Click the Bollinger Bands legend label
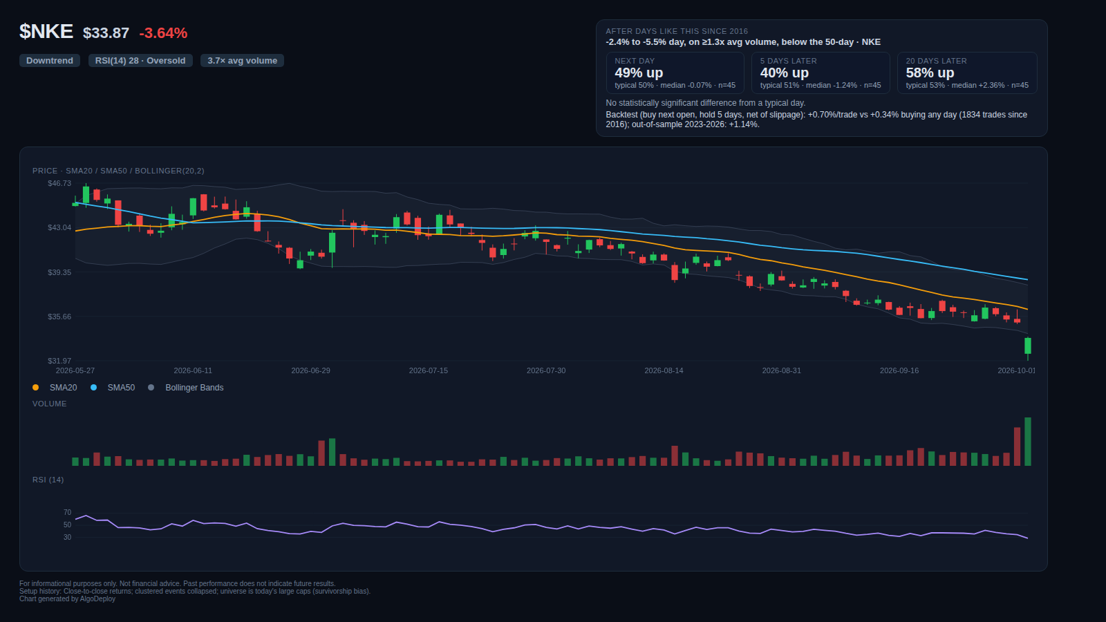This screenshot has width=1106, height=622. [194, 388]
